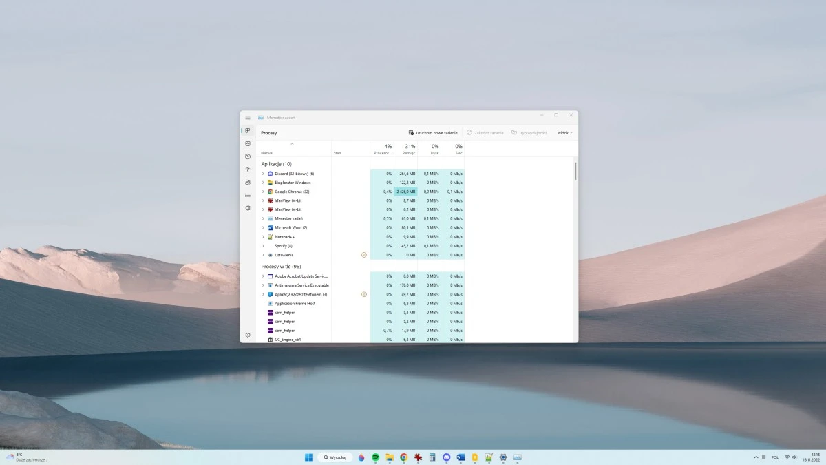The height and width of the screenshot is (465, 826).
Task: Select the Processes view icon
Action: [x=248, y=131]
